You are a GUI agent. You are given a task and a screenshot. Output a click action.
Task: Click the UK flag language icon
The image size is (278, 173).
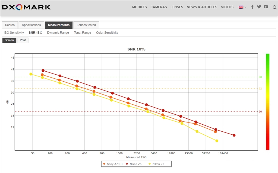click(241, 7)
